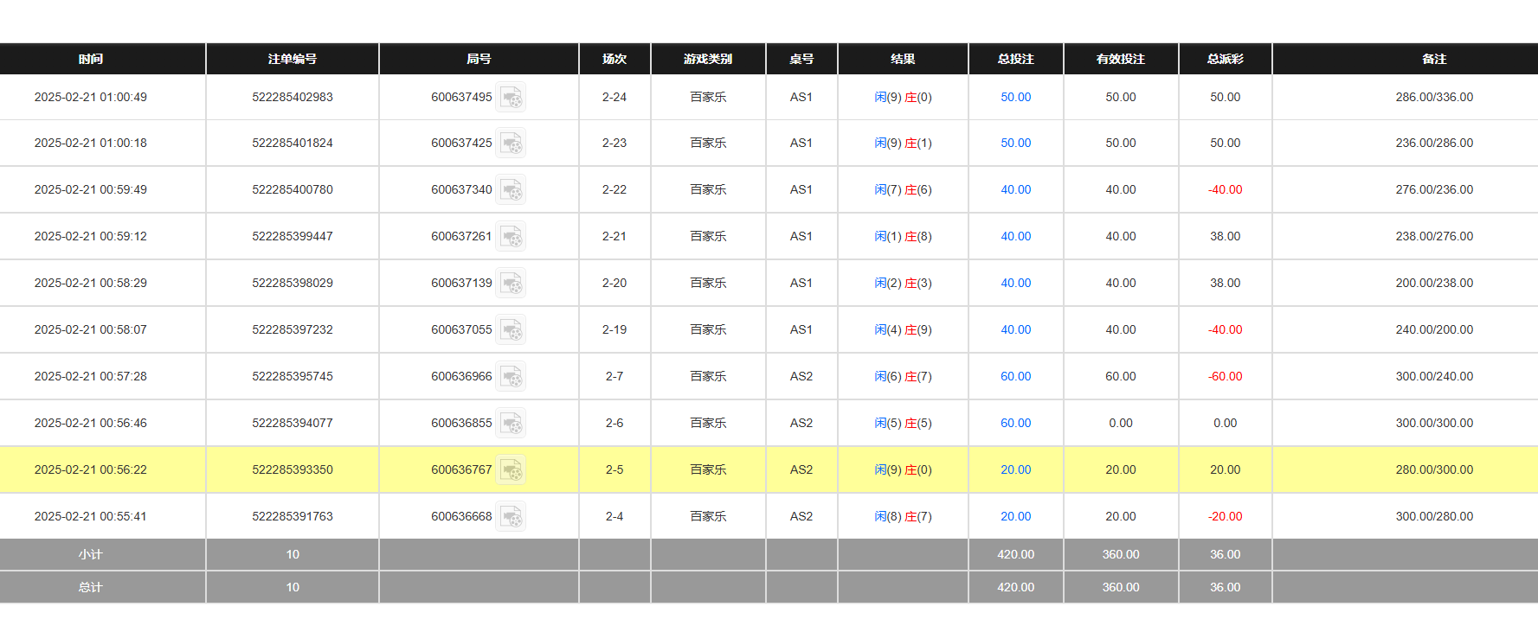Click result 闲(7) 庄(6) in round 2-22
This screenshot has height=632, width=1538.
click(903, 190)
